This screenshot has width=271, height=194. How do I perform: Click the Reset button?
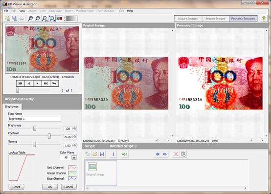point(16,187)
